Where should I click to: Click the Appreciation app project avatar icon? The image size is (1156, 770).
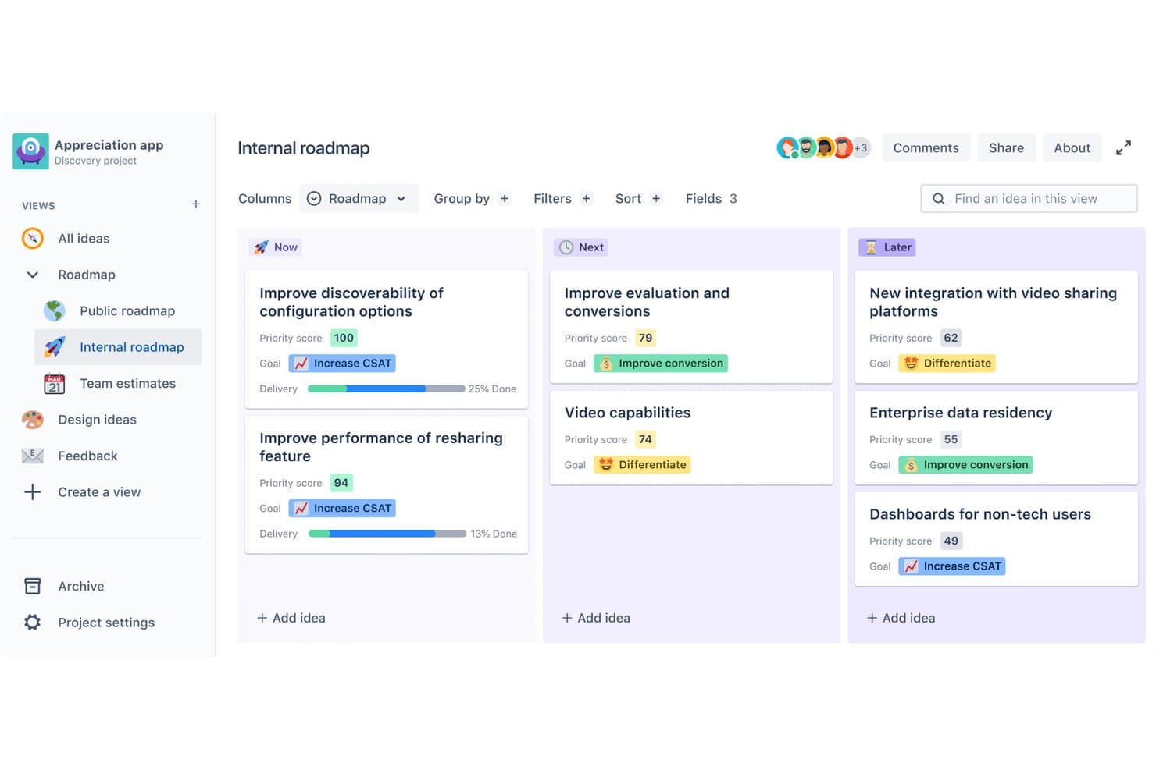(x=30, y=151)
